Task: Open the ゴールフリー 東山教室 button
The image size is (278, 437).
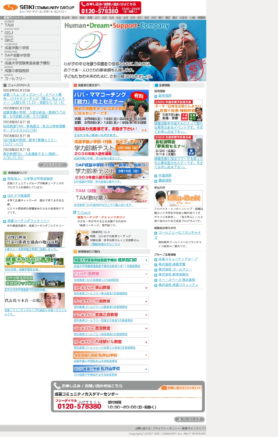Action: click(111, 287)
